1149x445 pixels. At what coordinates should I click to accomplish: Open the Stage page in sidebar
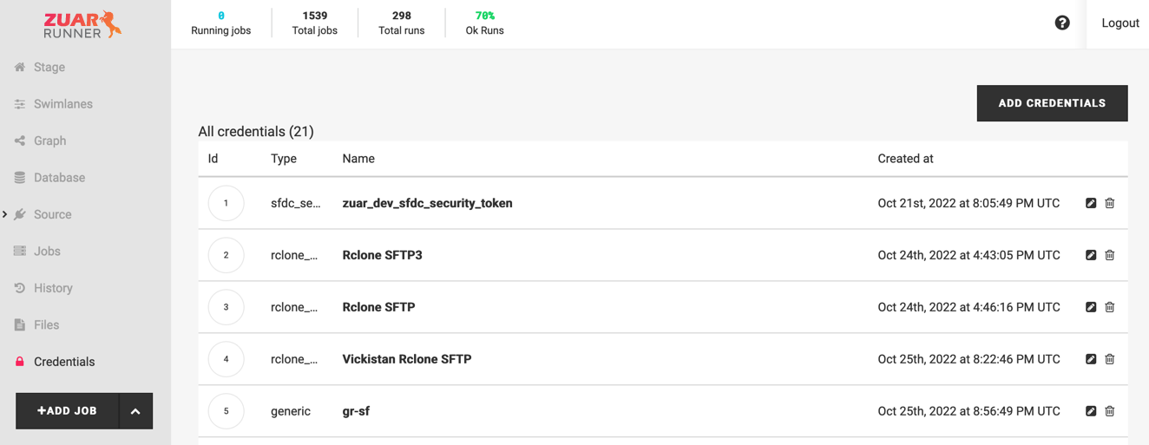(x=49, y=67)
